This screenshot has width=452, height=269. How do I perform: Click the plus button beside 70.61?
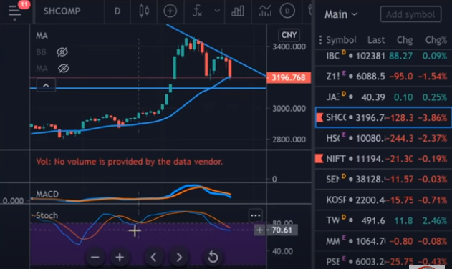click(259, 230)
